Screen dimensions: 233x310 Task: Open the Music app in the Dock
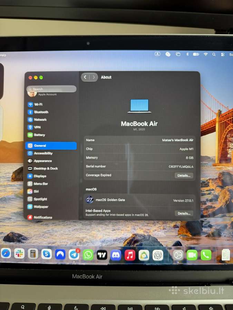[x=130, y=255]
